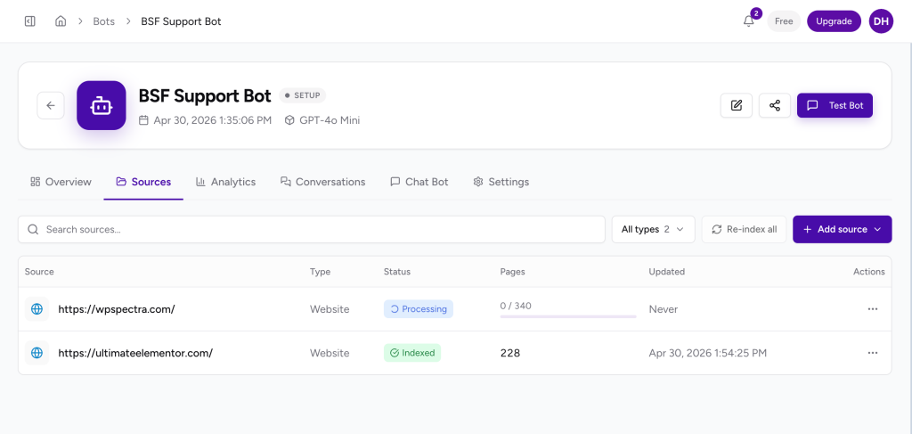Click the 0 / 340 pages progress bar
Viewport: 912px width, 434px height.
tap(568, 316)
